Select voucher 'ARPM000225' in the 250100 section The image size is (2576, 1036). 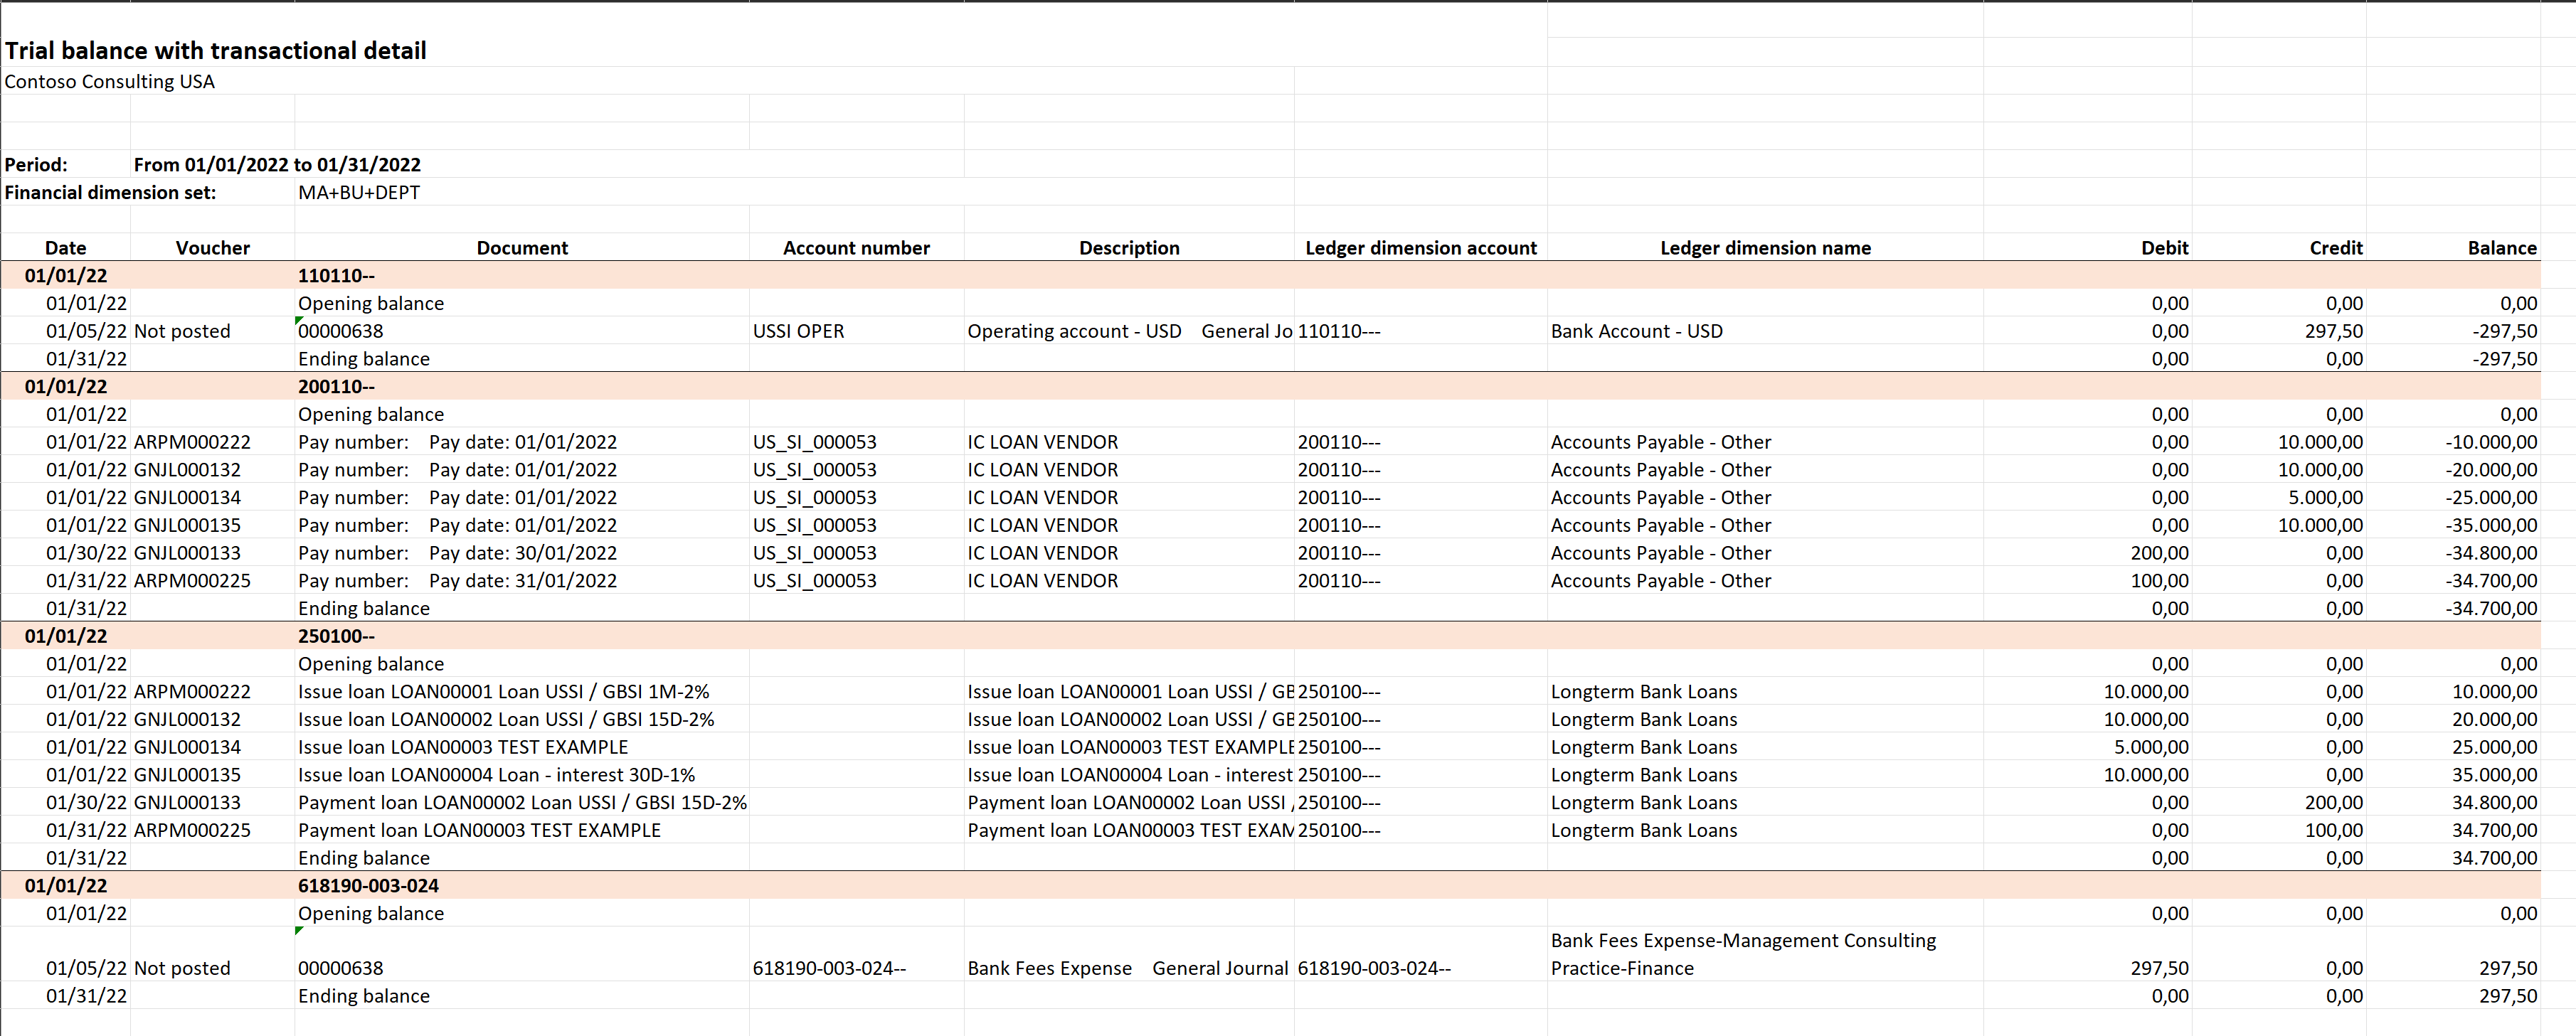(x=192, y=831)
